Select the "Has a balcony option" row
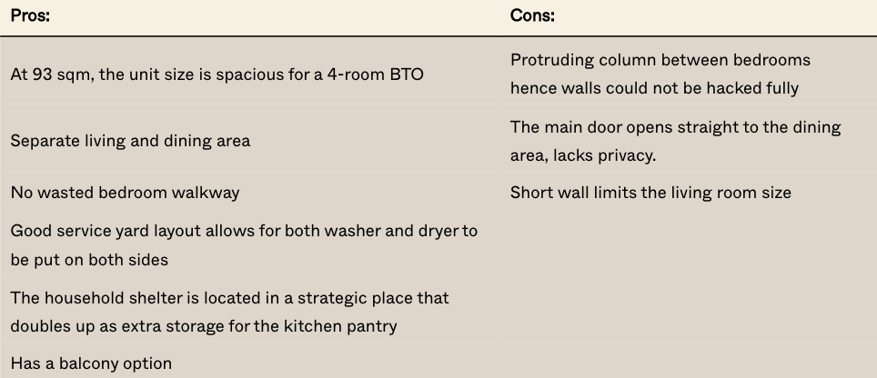Viewport: 877px width, 378px height. point(91,363)
